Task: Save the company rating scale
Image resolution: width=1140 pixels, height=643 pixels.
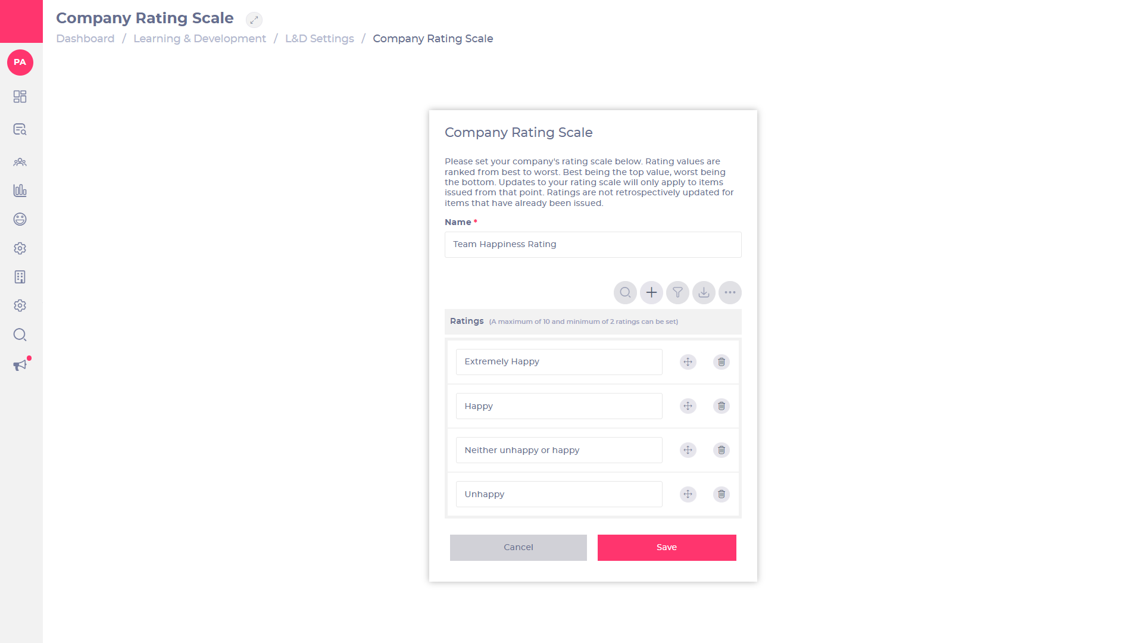Action: 667,547
